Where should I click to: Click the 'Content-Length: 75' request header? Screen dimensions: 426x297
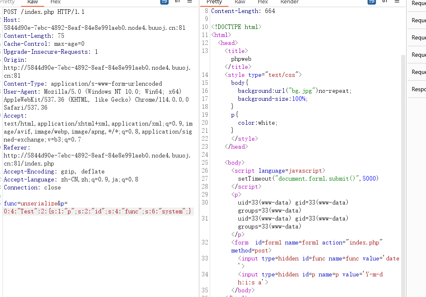coord(34,36)
